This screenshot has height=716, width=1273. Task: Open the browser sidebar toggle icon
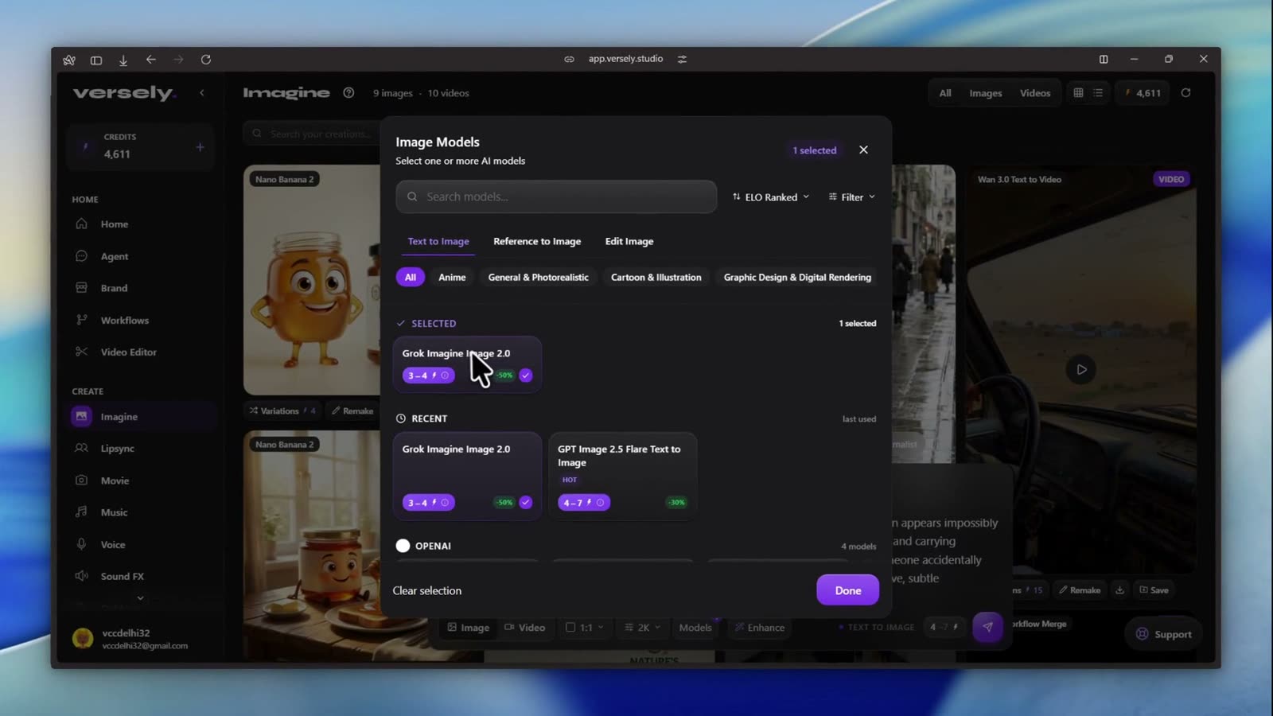[x=96, y=60]
